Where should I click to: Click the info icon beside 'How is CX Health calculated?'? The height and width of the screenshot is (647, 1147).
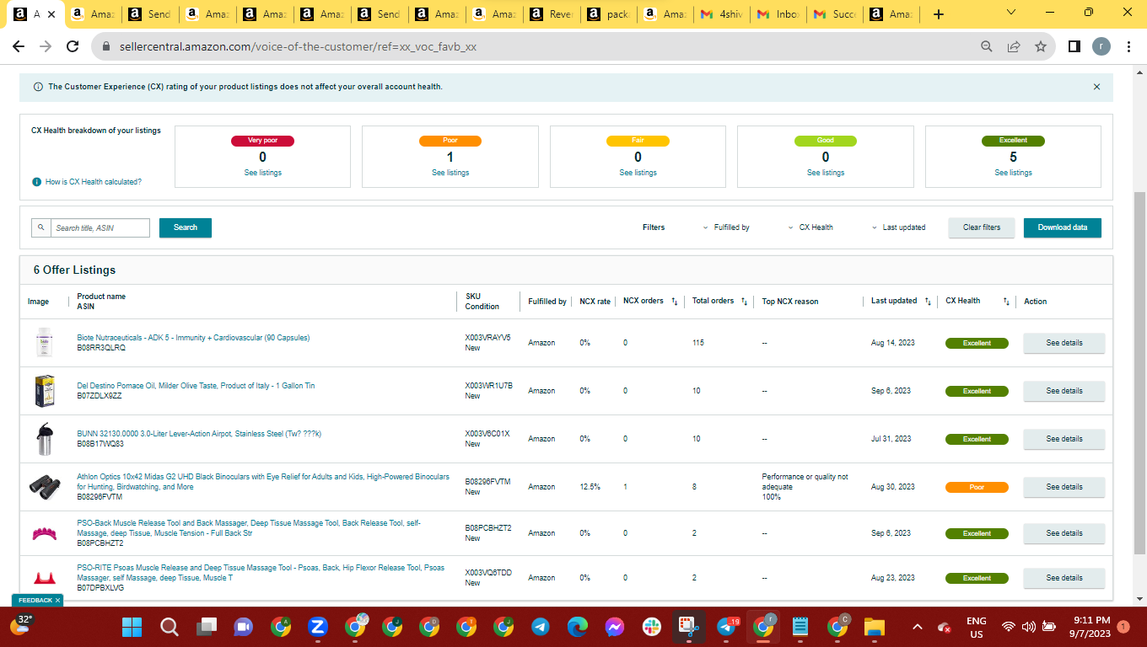coord(37,182)
